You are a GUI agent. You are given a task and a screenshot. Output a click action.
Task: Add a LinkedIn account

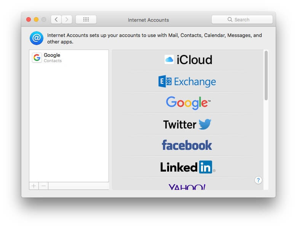pyautogui.click(x=187, y=167)
